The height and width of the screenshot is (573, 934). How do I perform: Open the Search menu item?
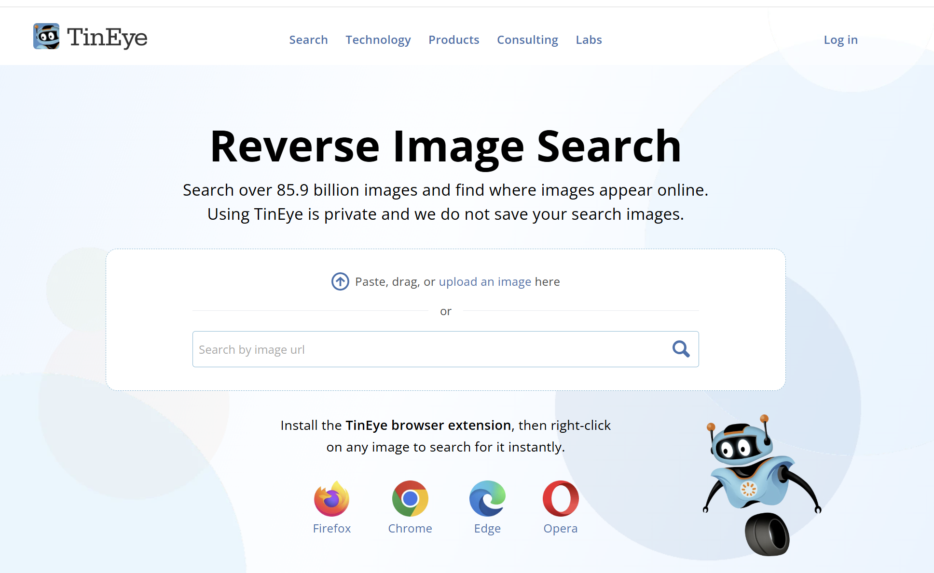tap(308, 40)
